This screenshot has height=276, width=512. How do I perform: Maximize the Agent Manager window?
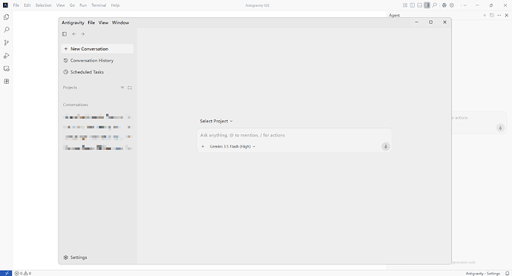(x=430, y=22)
